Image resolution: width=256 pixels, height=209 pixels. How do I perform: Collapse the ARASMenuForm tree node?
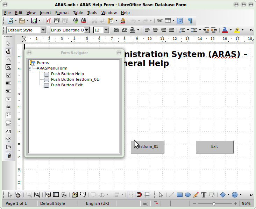click(30, 69)
